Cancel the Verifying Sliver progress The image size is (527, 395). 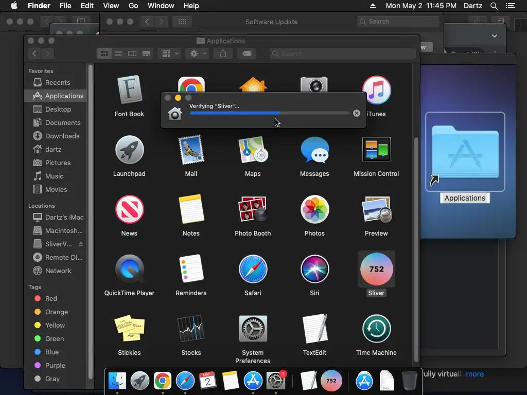point(357,113)
